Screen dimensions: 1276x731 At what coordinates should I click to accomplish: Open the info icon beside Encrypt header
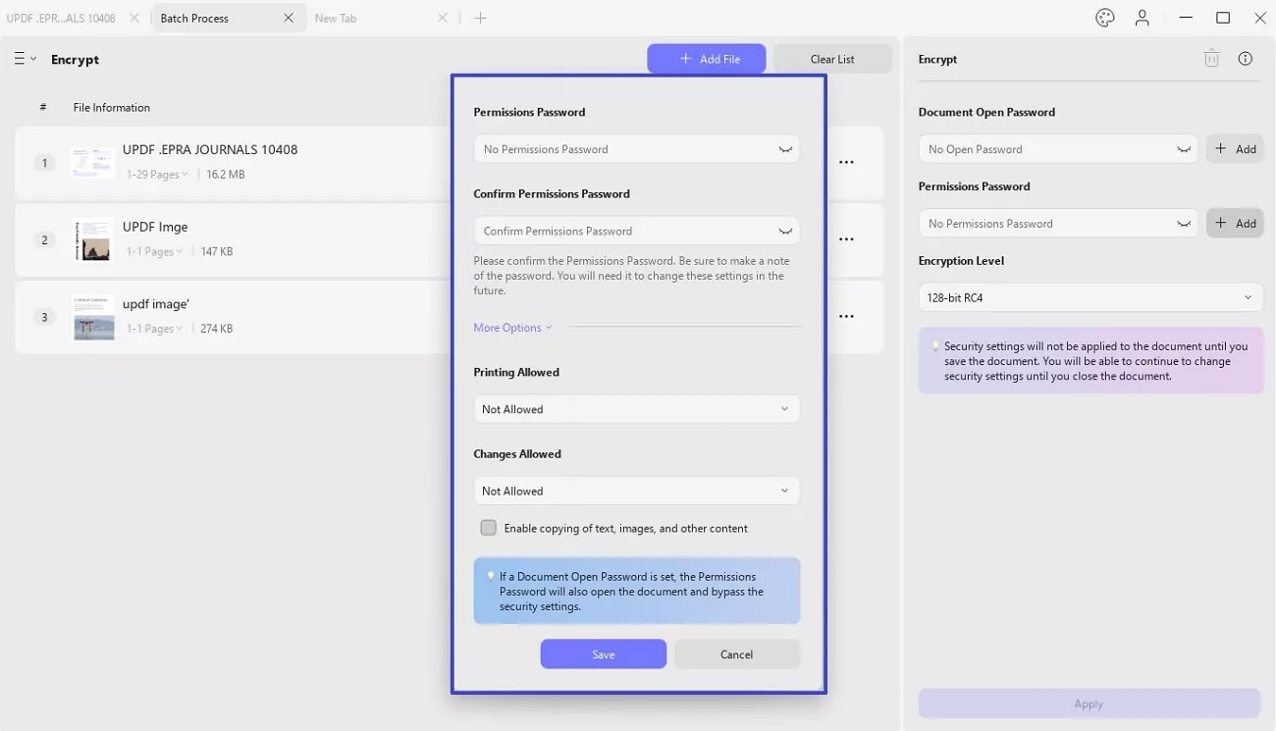click(x=1246, y=59)
